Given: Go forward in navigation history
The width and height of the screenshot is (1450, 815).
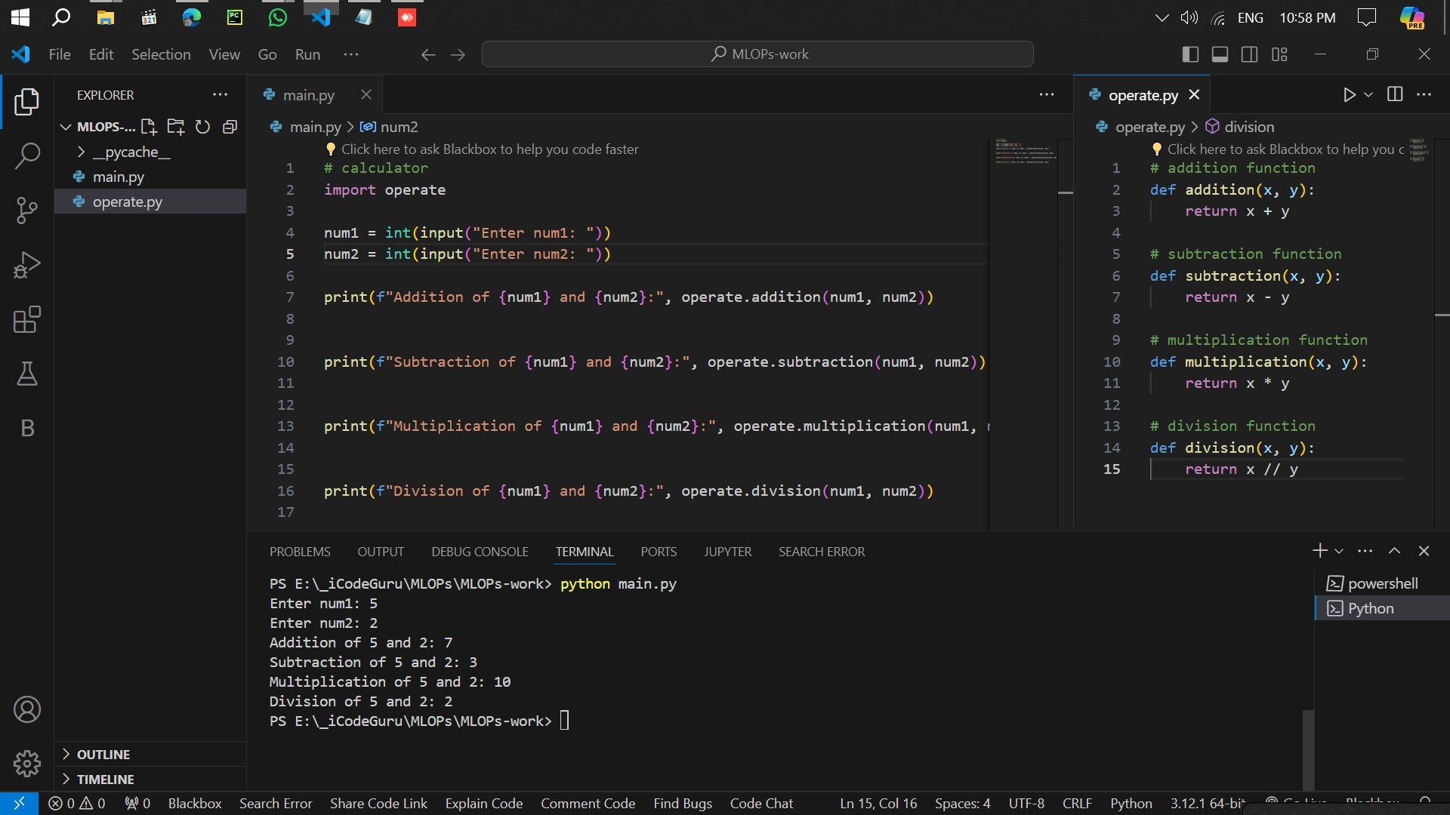Looking at the screenshot, I should [458, 54].
